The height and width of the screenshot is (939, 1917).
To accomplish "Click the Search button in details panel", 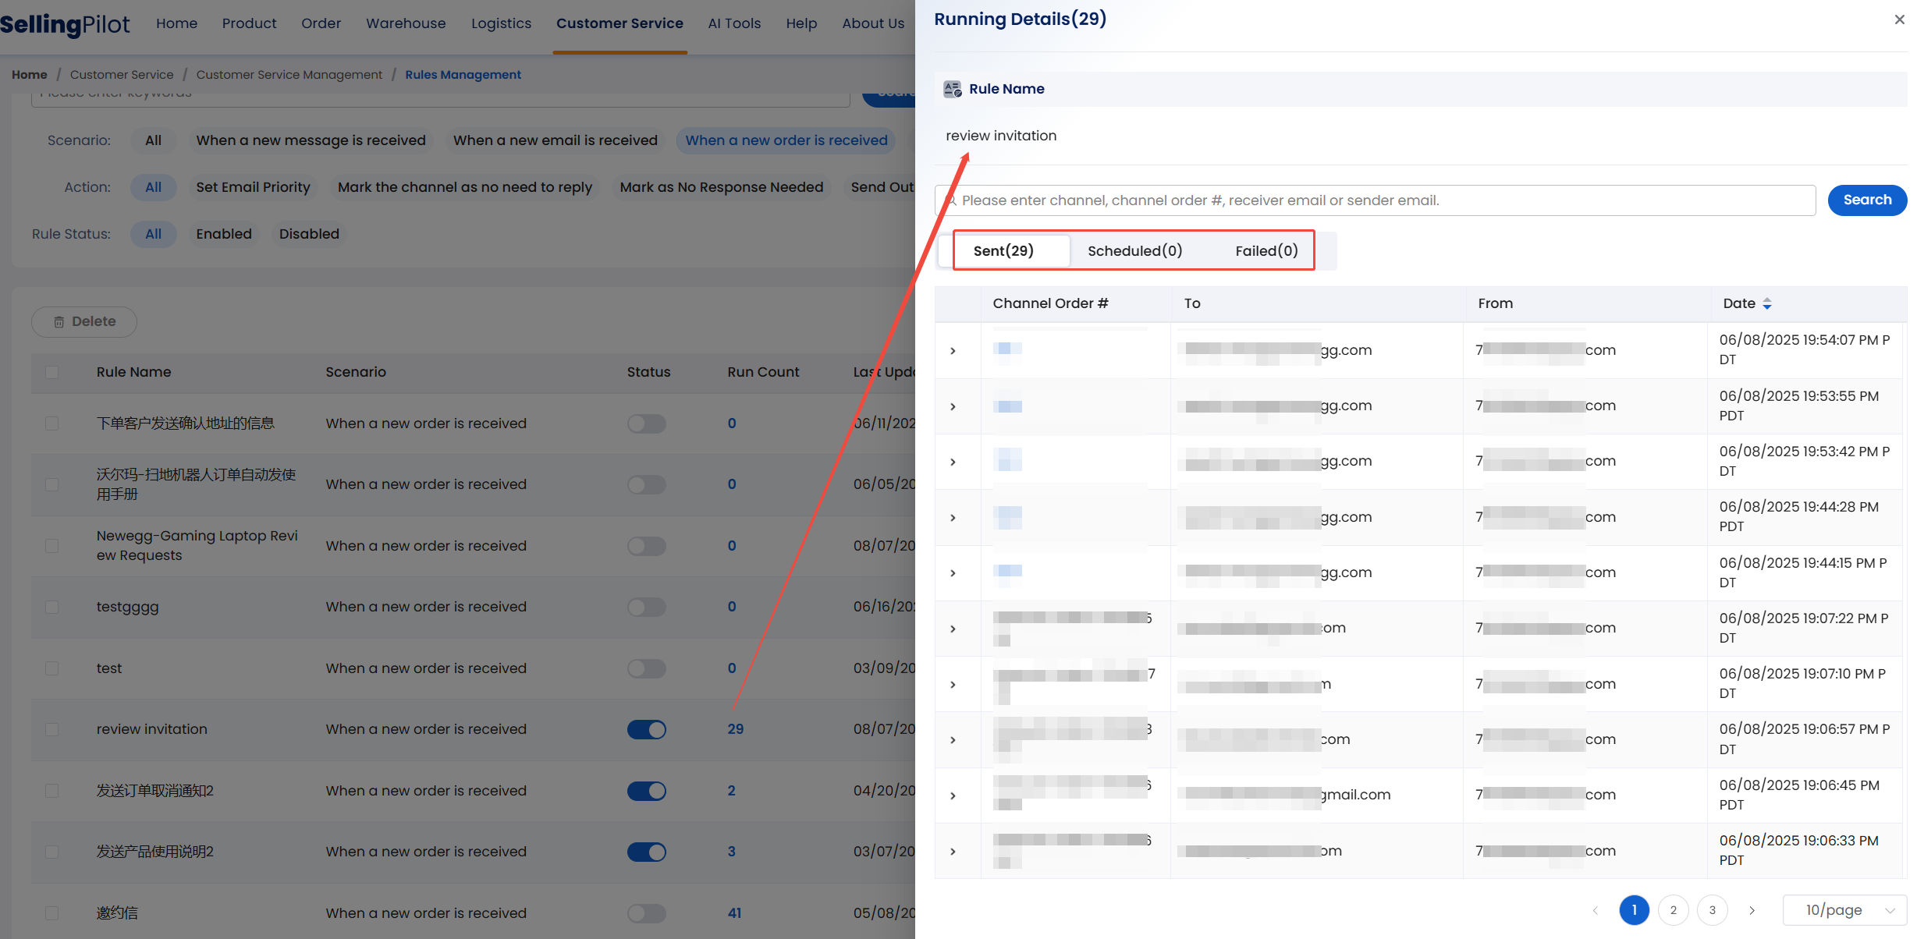I will pos(1867,200).
